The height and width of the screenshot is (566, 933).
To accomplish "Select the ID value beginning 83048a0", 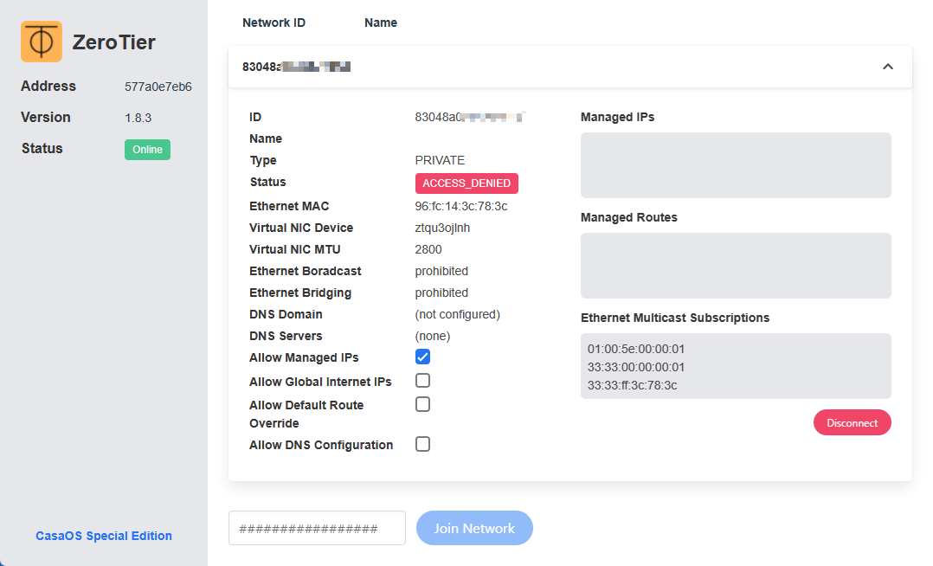I will click(470, 117).
